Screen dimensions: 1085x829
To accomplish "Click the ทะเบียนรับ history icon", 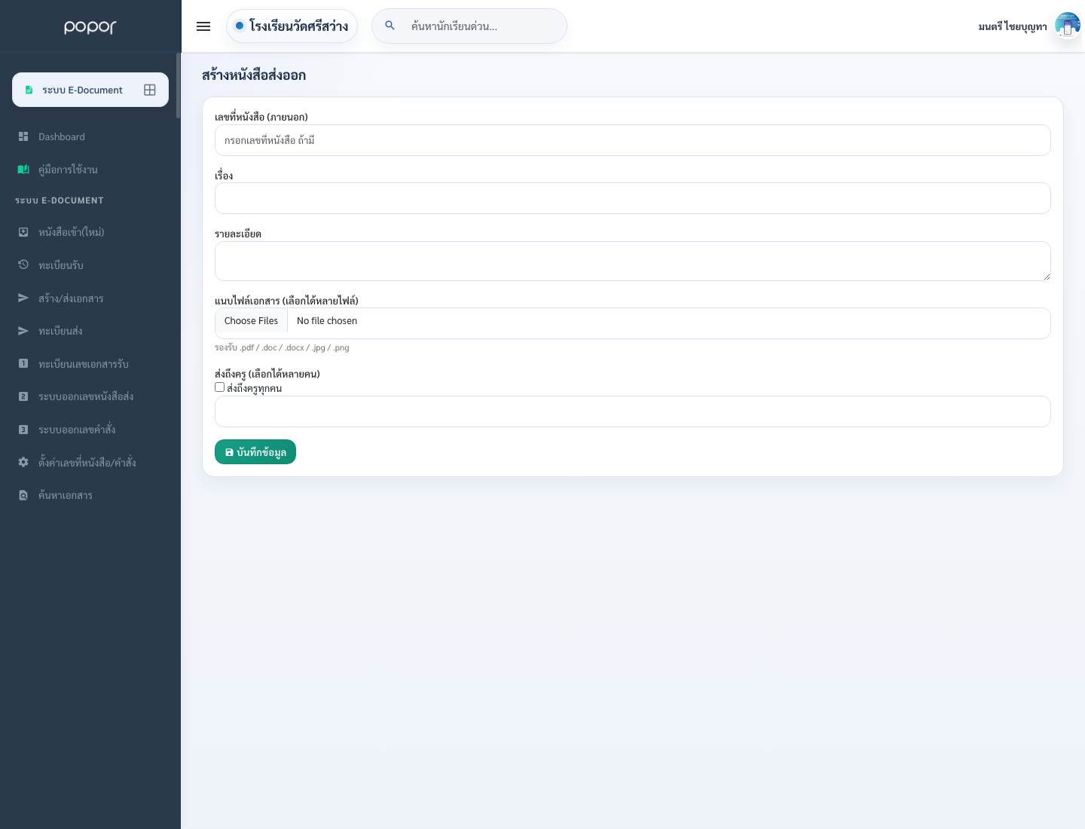I will tap(23, 265).
